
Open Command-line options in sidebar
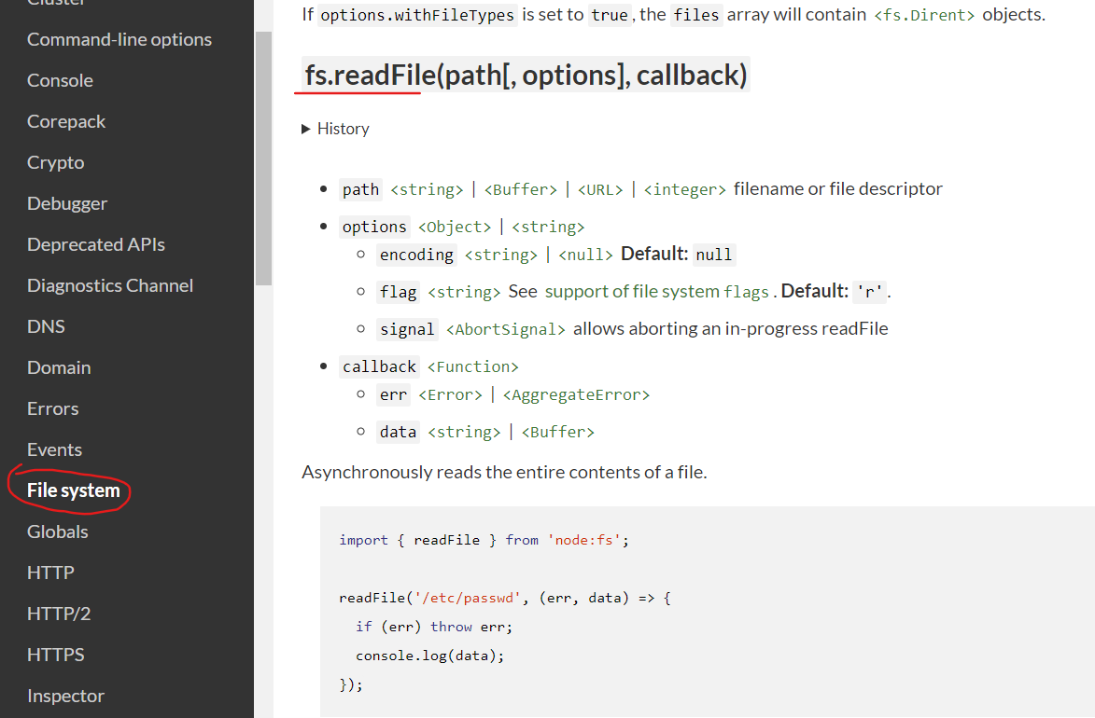pos(119,40)
